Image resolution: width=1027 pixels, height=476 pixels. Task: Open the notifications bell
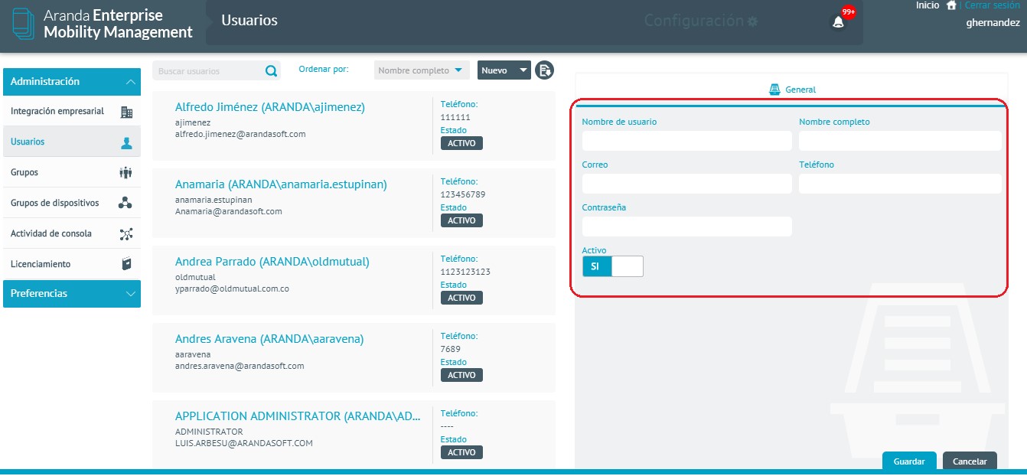pyautogui.click(x=838, y=21)
